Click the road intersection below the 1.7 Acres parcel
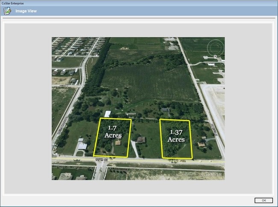Image resolution: width=278 pixels, height=207 pixels. (x=99, y=162)
